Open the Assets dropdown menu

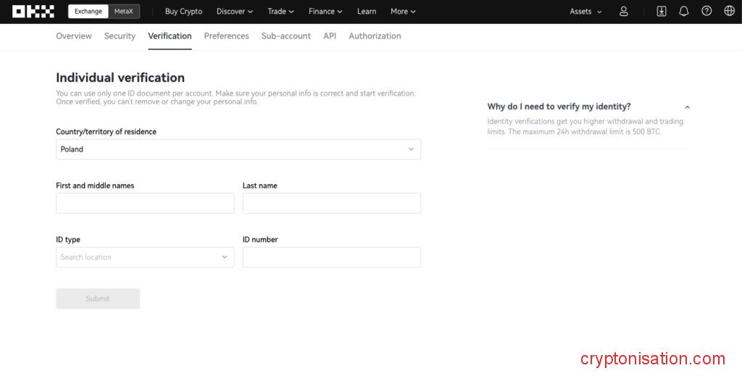click(585, 12)
